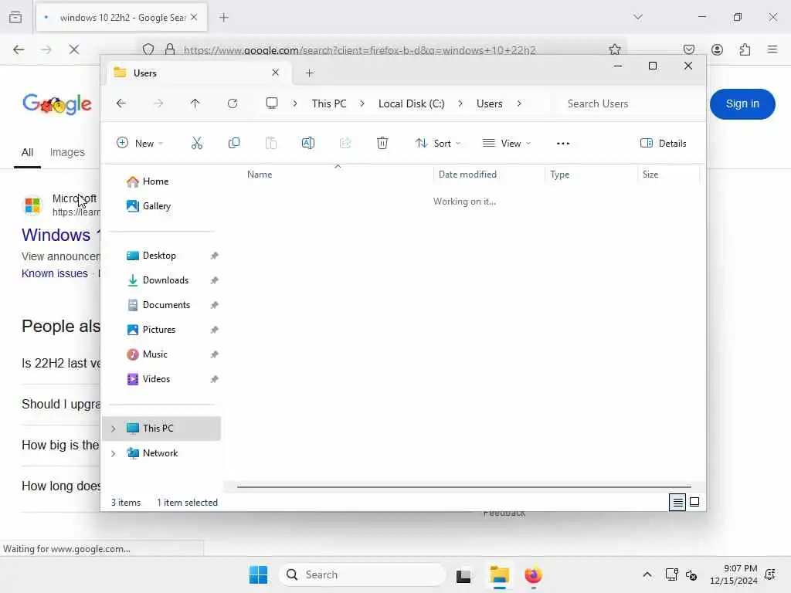Unpin Music from Quick access
The image size is (791, 593).
[x=215, y=354]
